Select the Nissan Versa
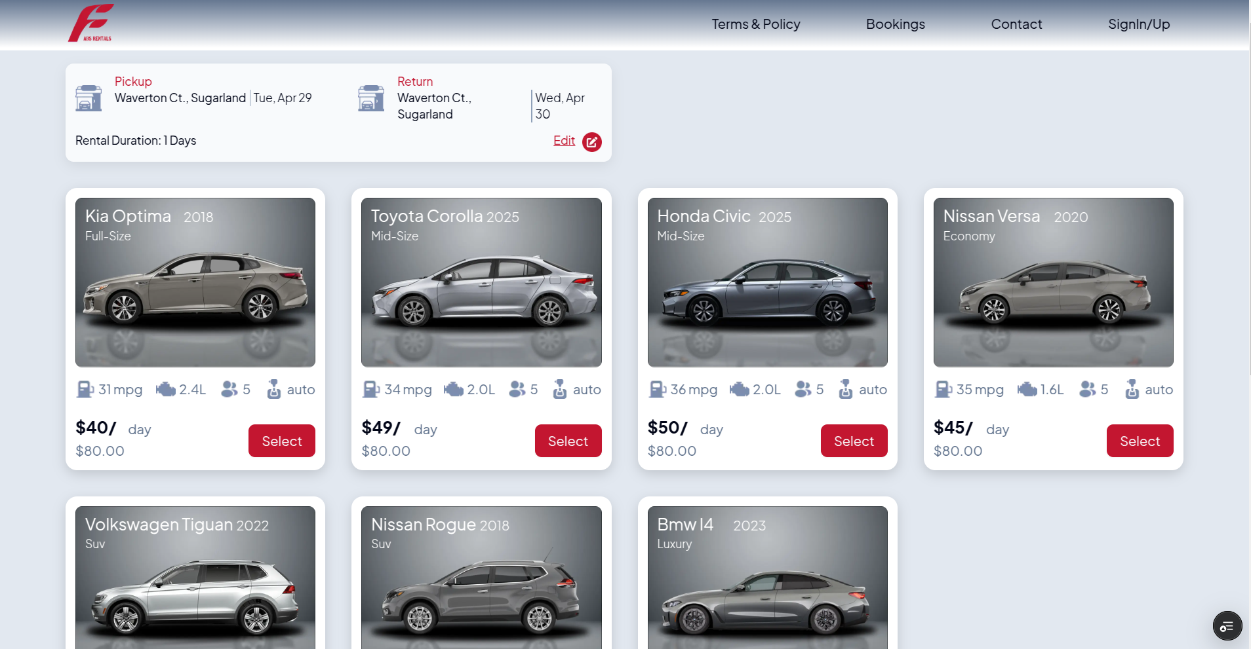Screen dimensions: 1251x649 coord(1140,441)
